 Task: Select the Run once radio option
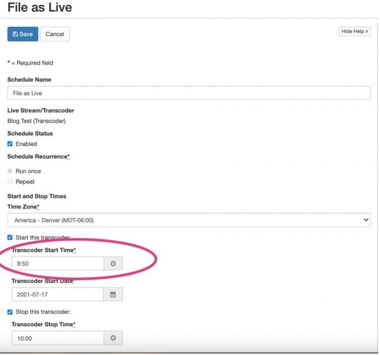10,171
